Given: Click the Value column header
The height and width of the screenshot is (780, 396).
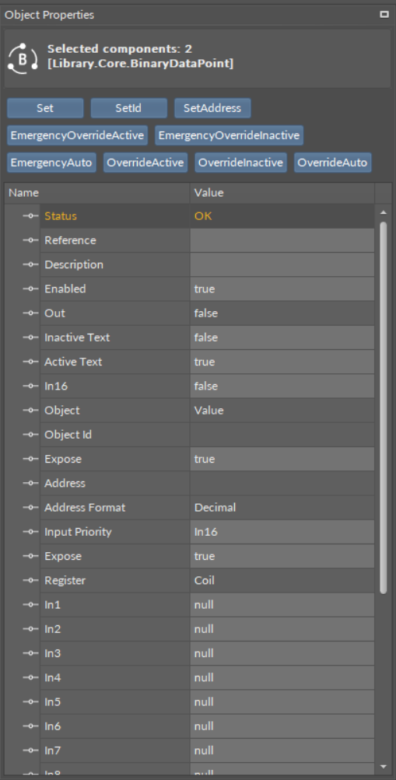Looking at the screenshot, I should (282, 193).
